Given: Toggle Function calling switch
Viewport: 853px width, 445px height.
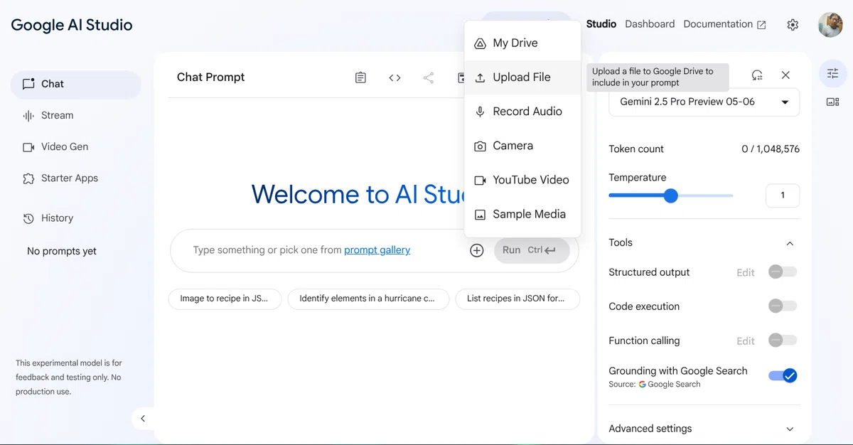Looking at the screenshot, I should [x=783, y=340].
